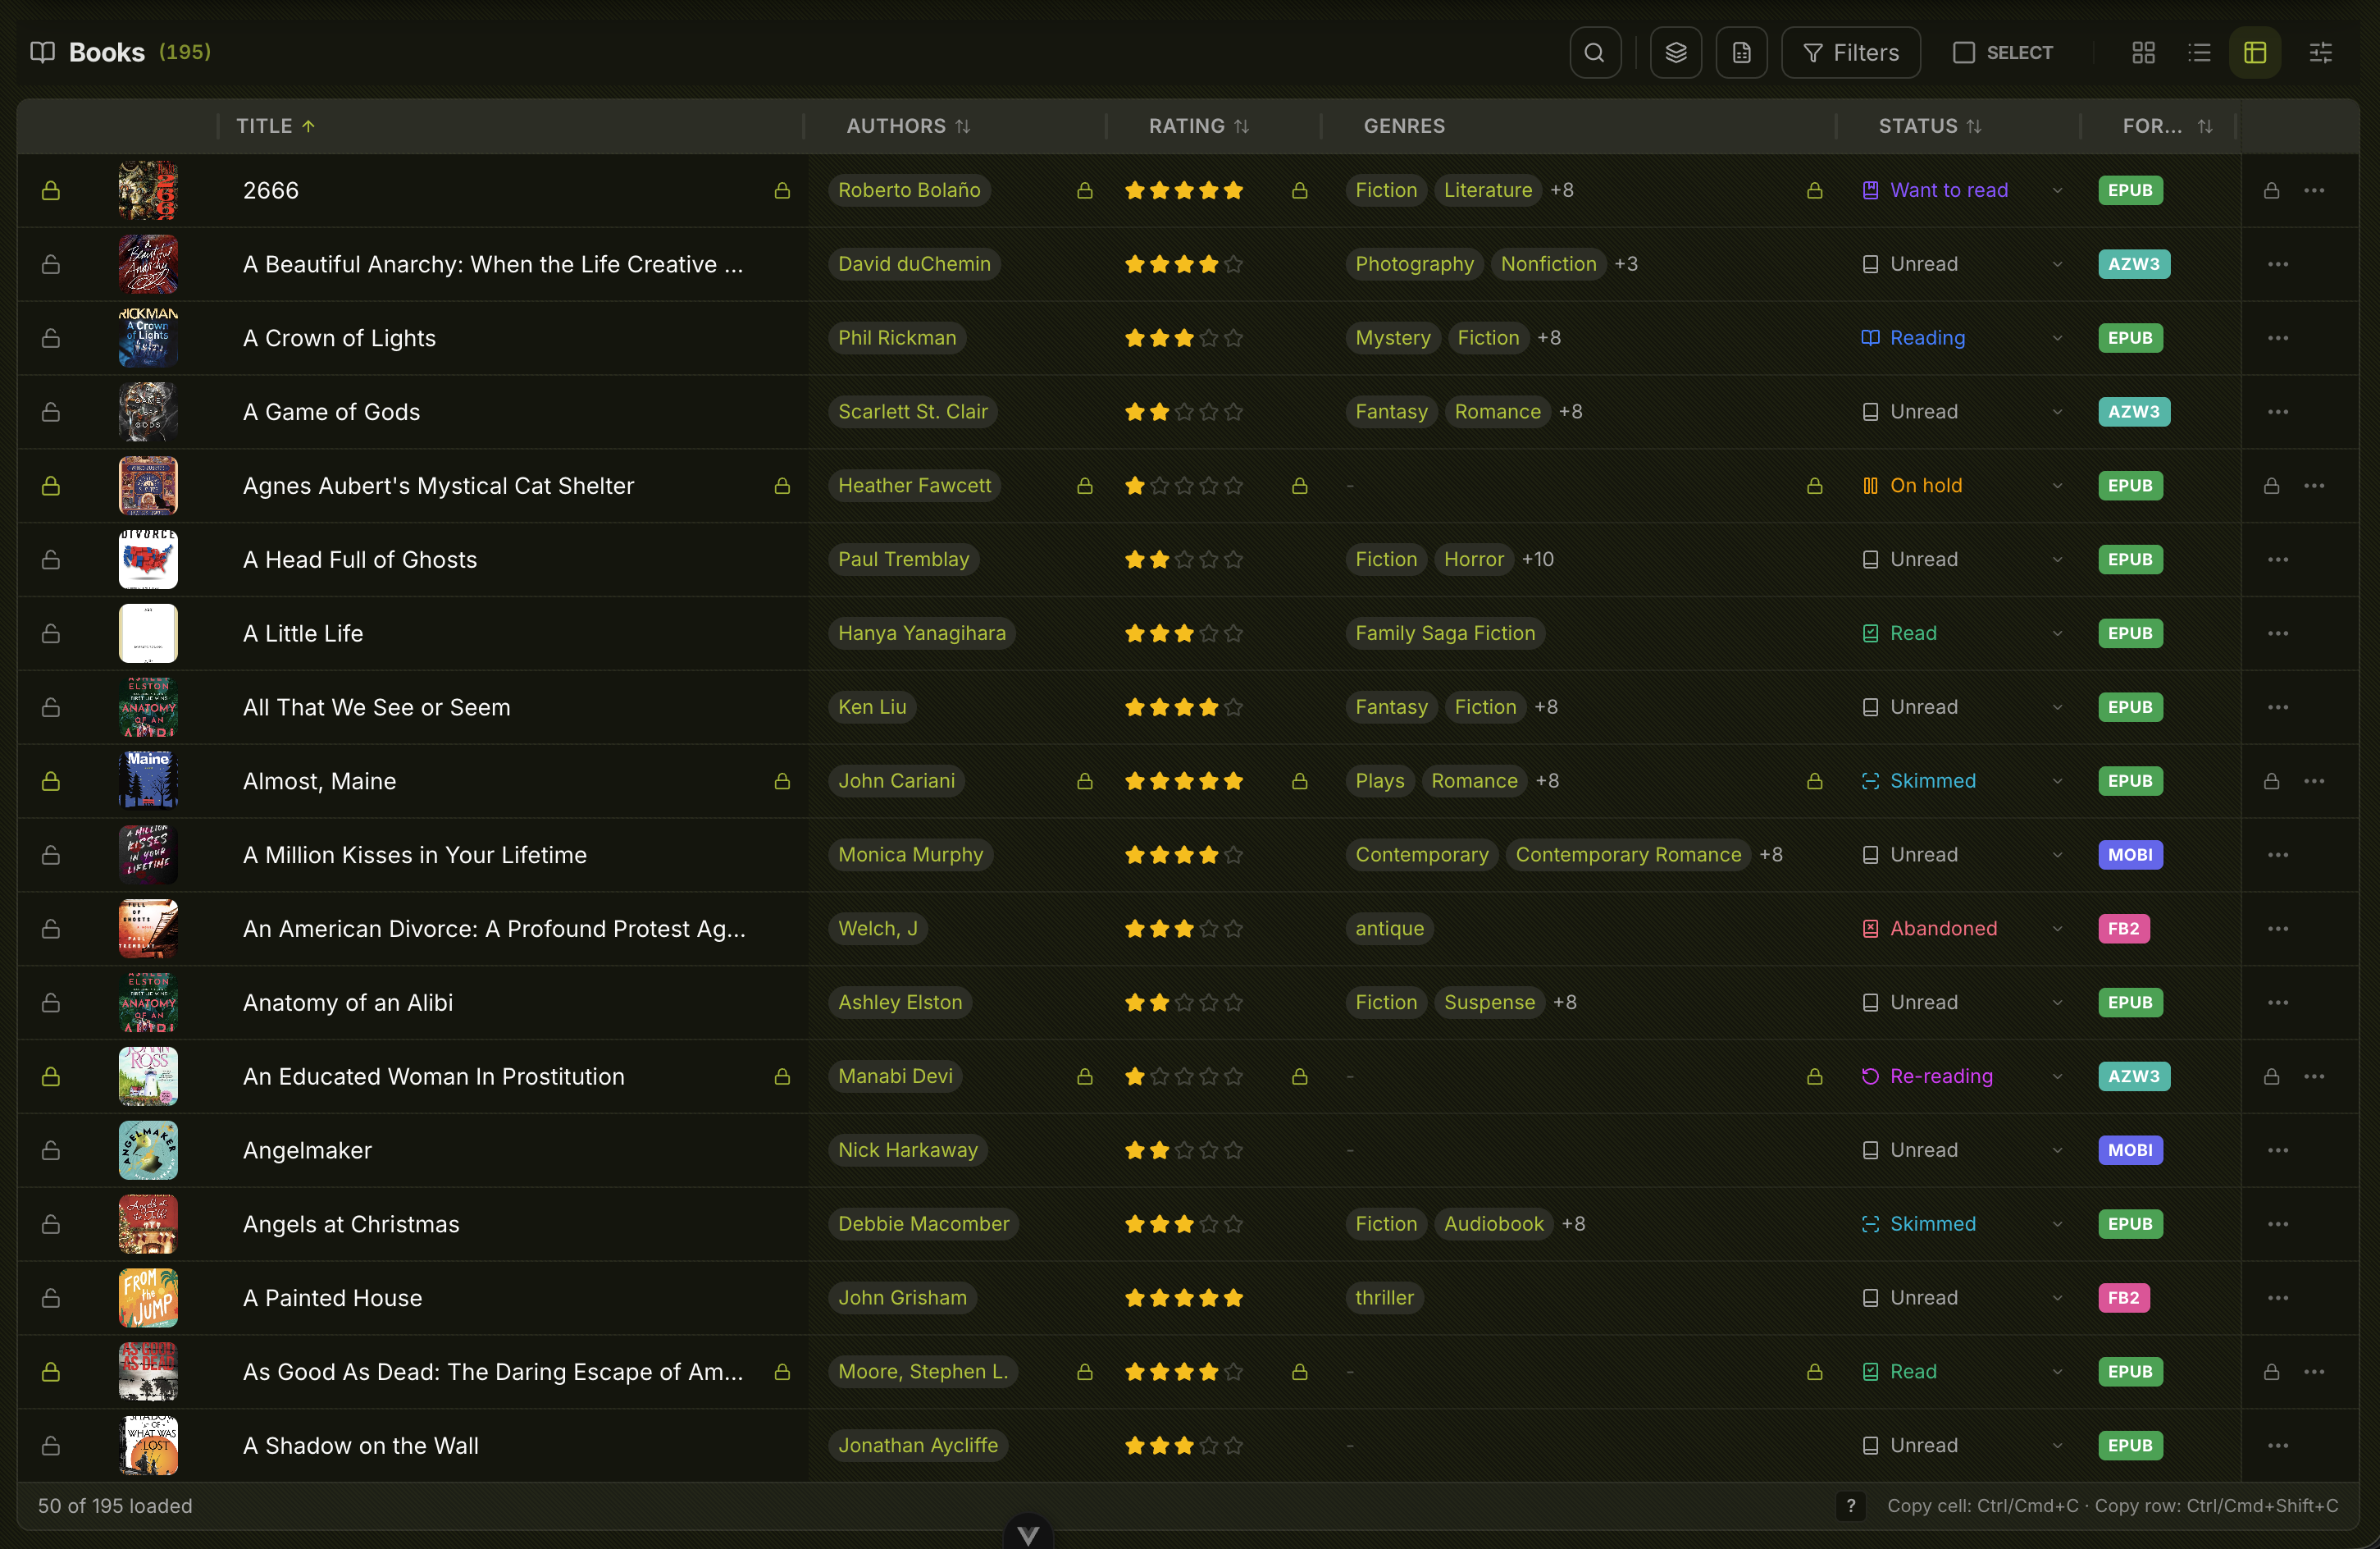The height and width of the screenshot is (1549, 2380).
Task: Sort by STATUS column header
Action: click(x=1929, y=126)
